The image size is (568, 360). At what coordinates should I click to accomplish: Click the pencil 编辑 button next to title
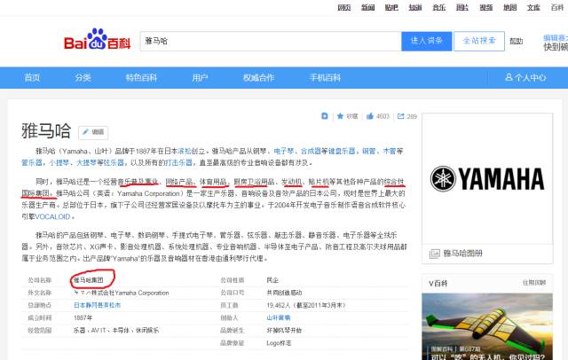point(93,132)
